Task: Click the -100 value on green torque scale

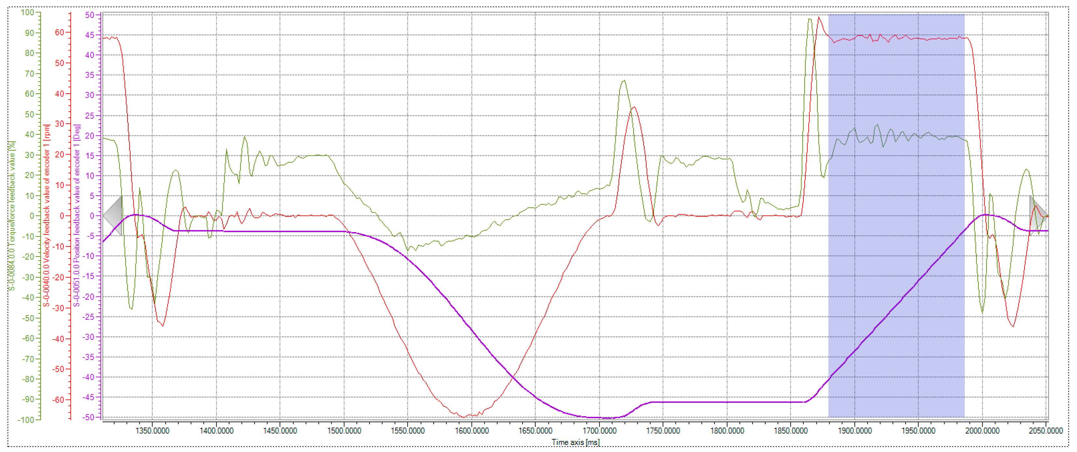Action: 25,419
